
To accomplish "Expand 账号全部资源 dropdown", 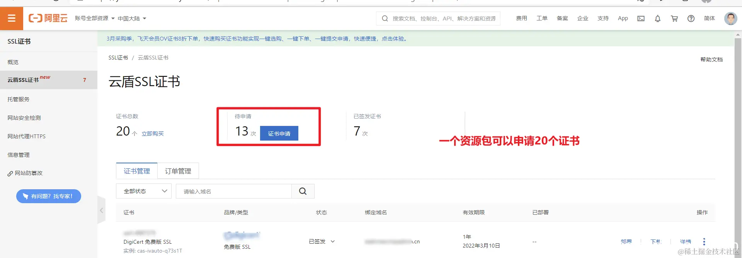I will click(95, 19).
